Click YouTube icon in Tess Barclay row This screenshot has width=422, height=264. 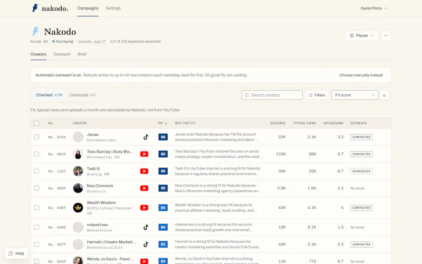click(144, 154)
